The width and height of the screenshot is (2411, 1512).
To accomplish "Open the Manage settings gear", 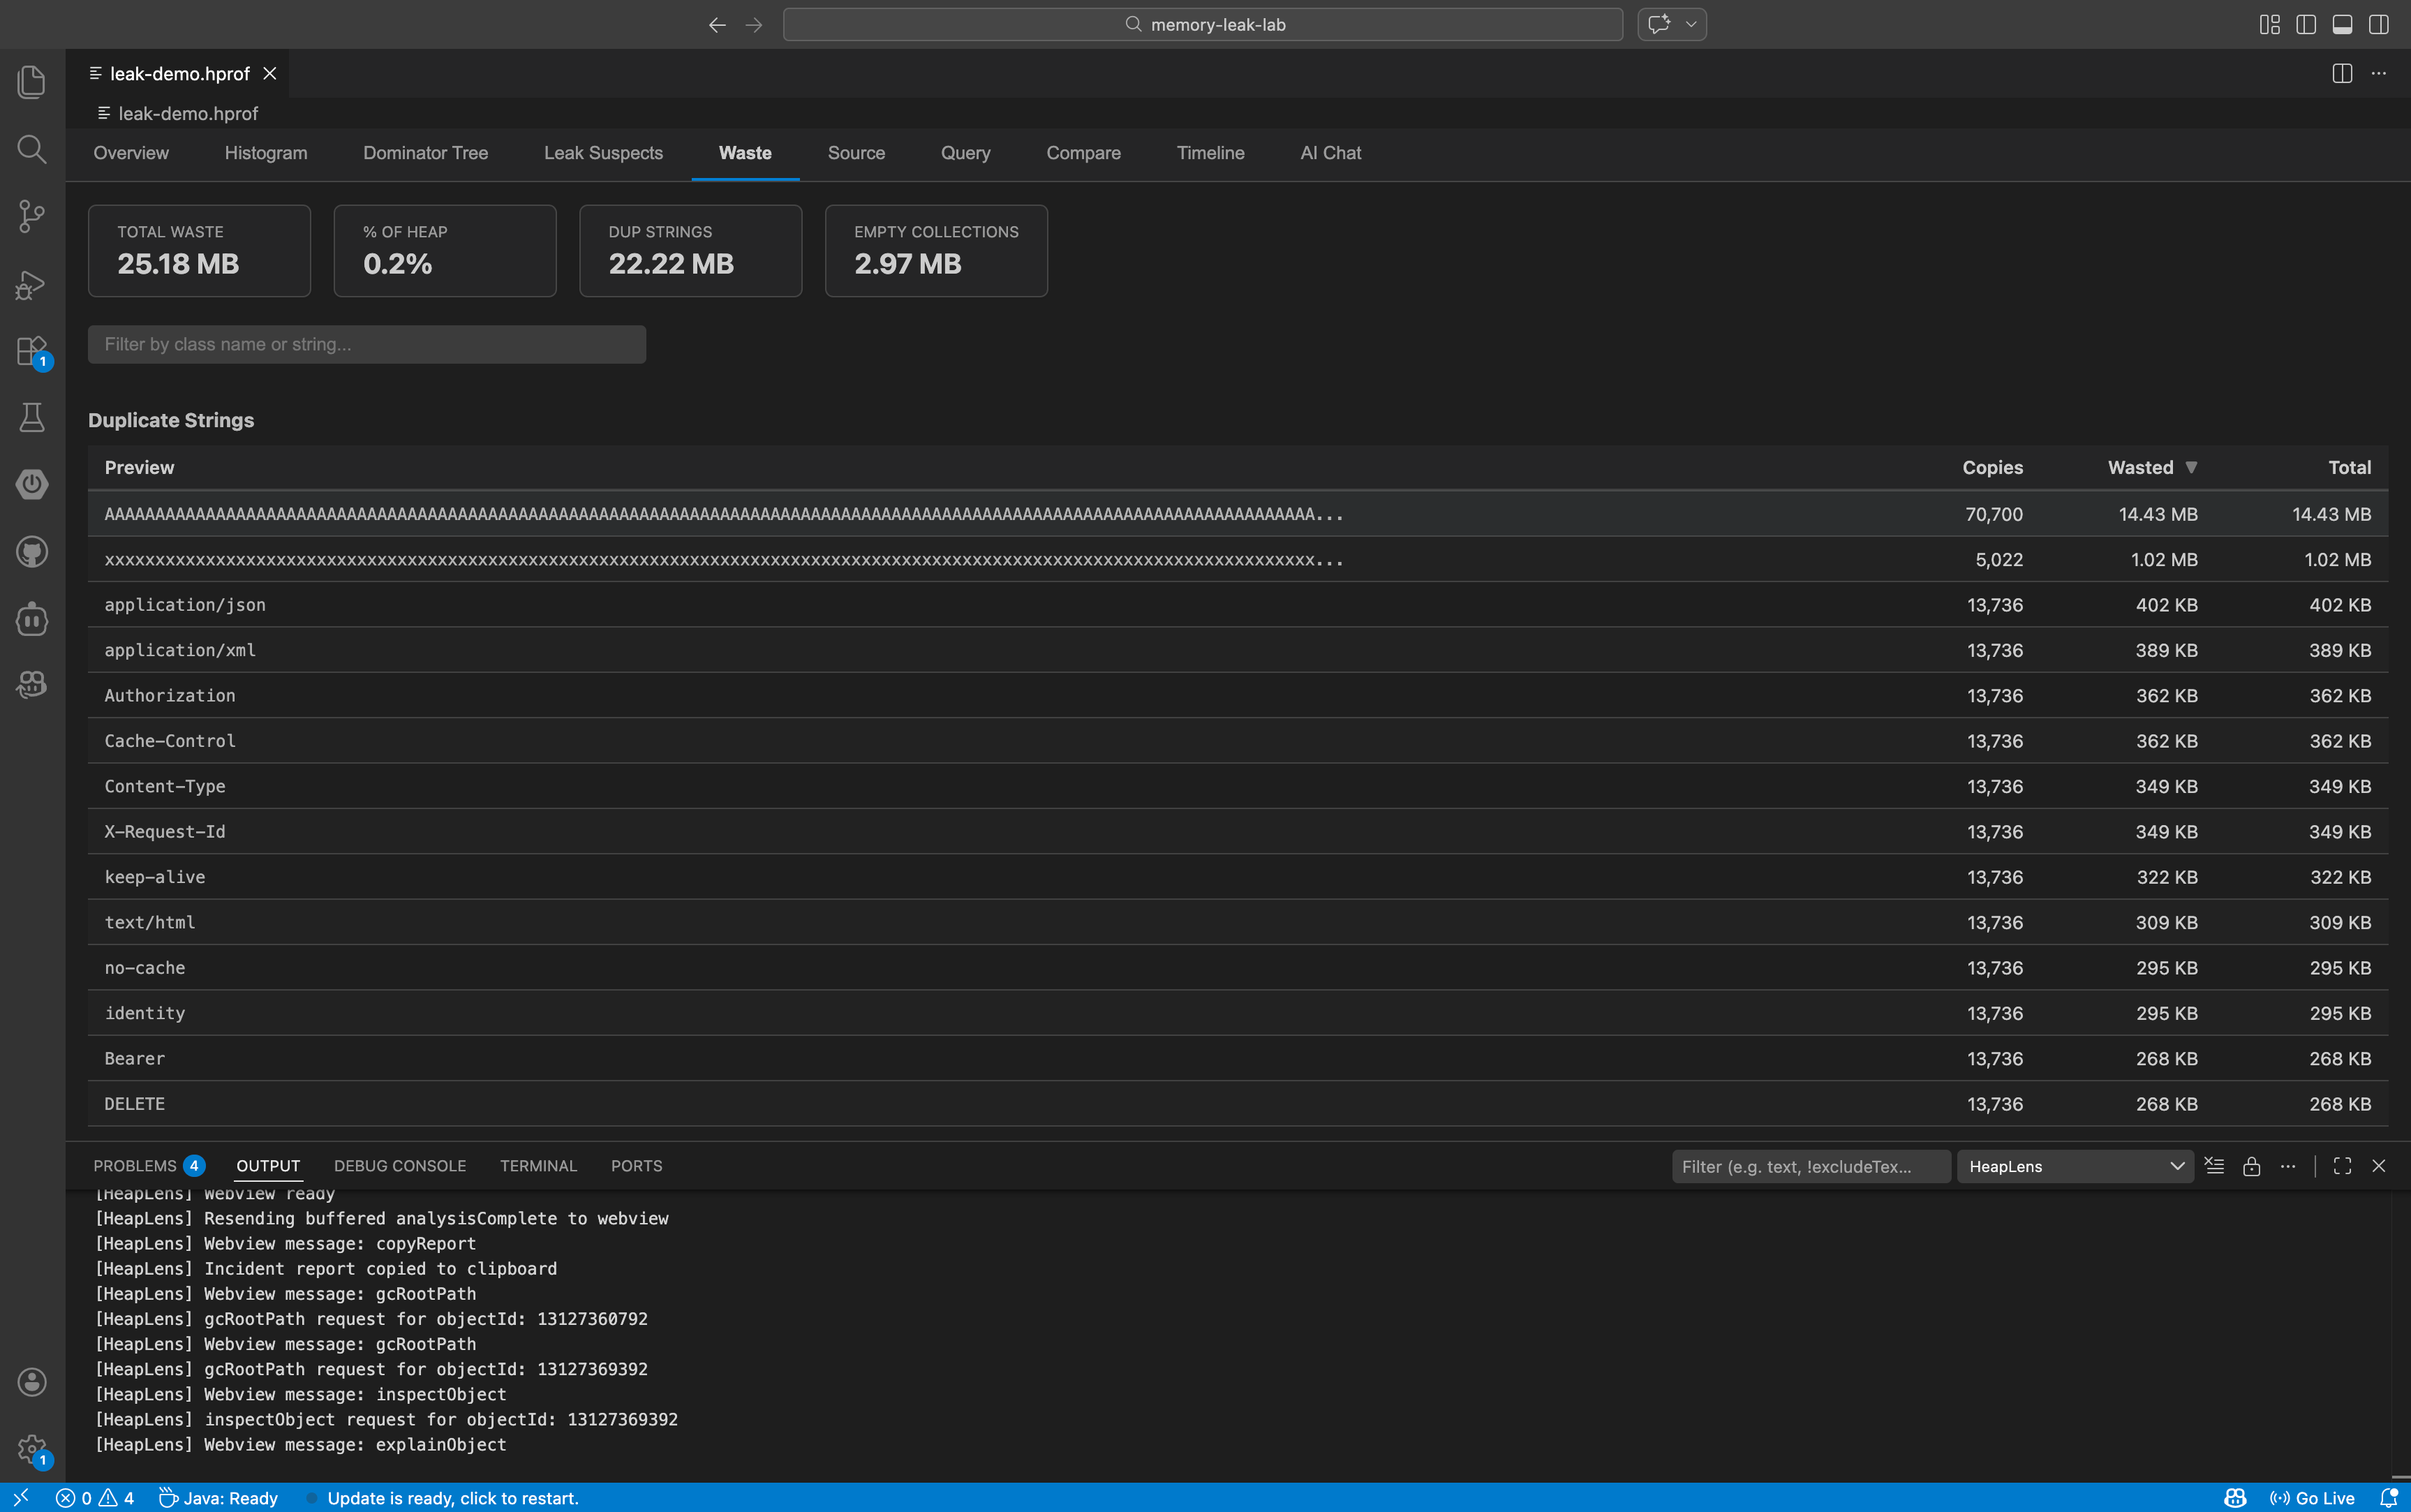I will pyautogui.click(x=32, y=1448).
